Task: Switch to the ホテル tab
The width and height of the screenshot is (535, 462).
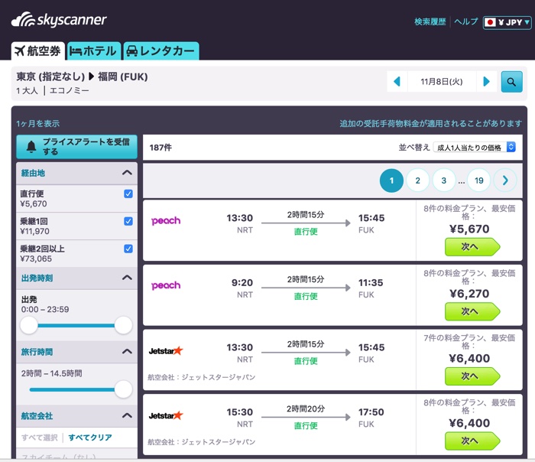Action: (93, 51)
